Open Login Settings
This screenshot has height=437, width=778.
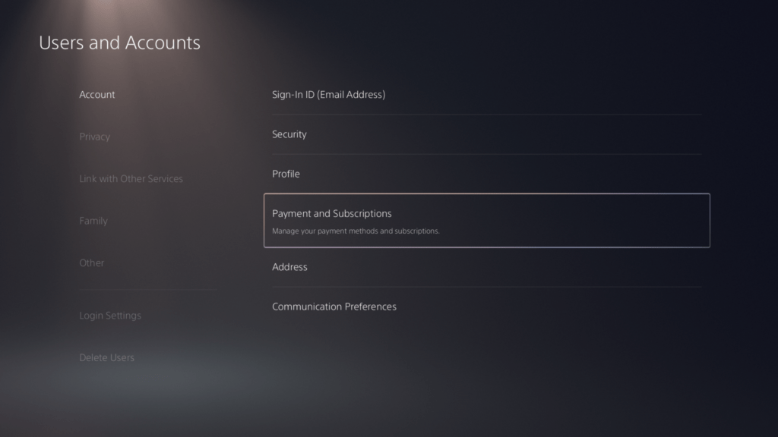click(111, 315)
